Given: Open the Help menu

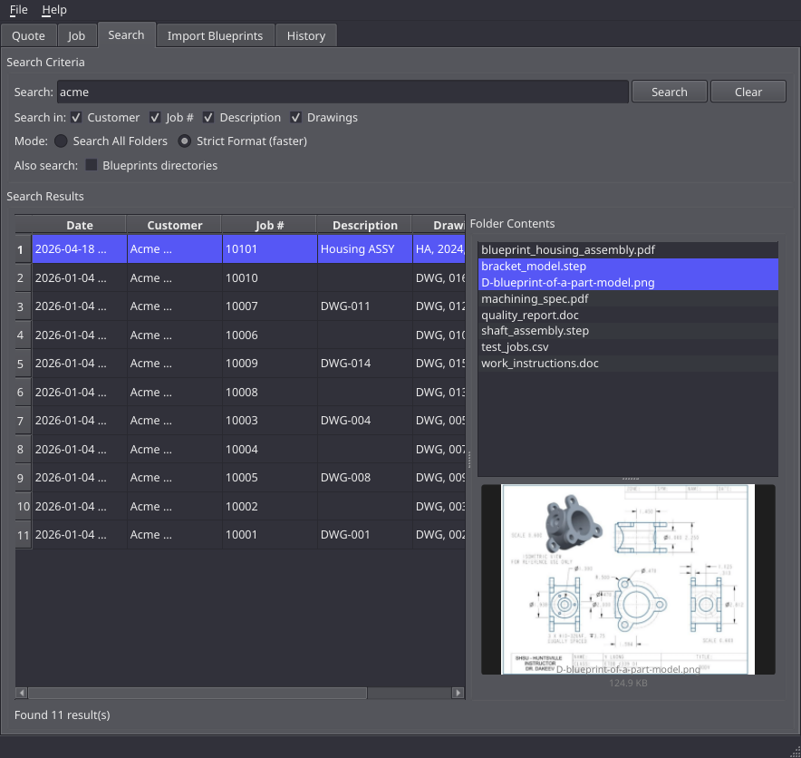Looking at the screenshot, I should 54,10.
